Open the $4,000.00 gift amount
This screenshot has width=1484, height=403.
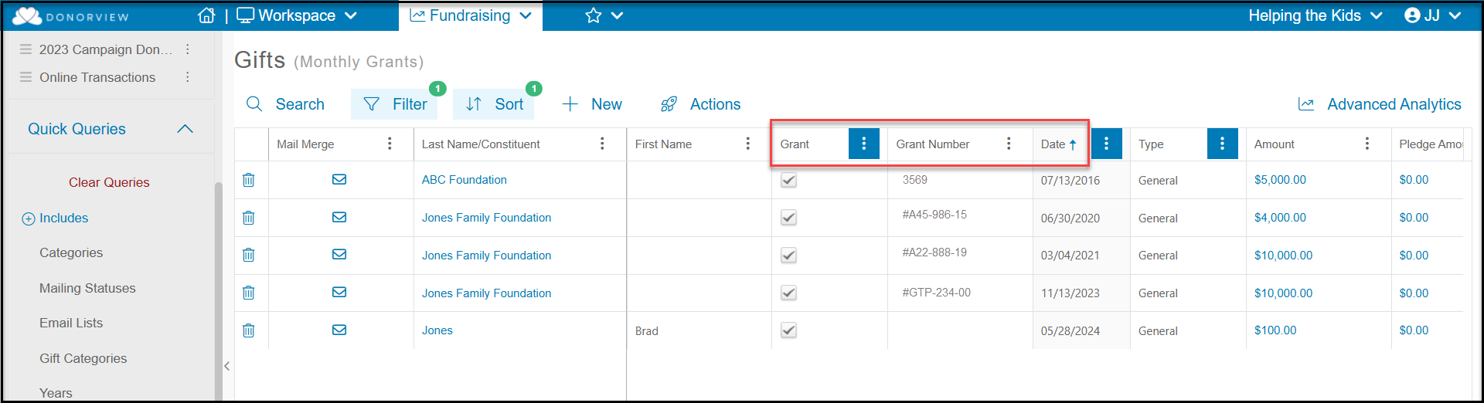[x=1280, y=218]
